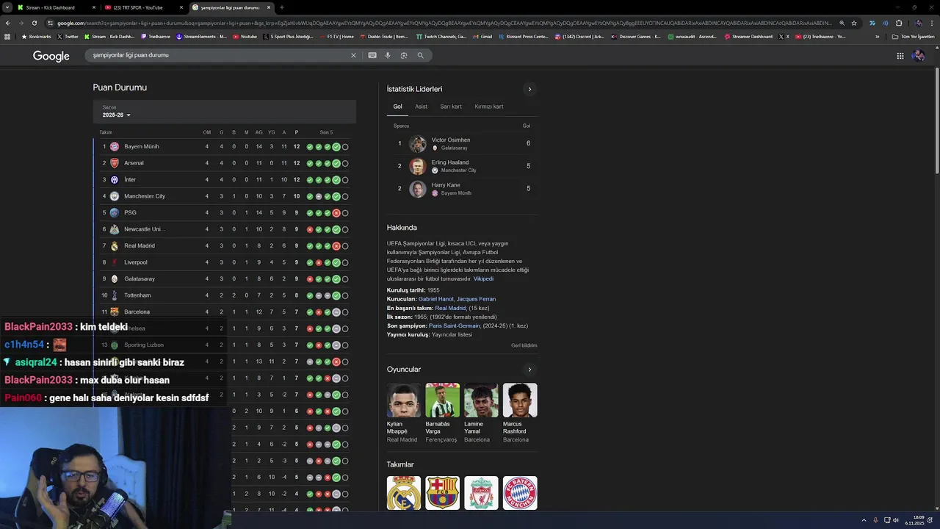940x529 pixels.
Task: Bookmark this page with the star
Action: tap(853, 23)
